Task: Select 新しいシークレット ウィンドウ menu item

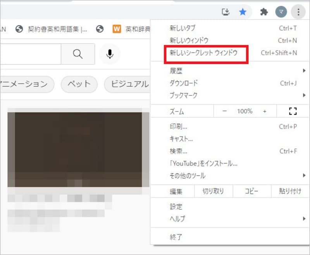Action: click(203, 53)
